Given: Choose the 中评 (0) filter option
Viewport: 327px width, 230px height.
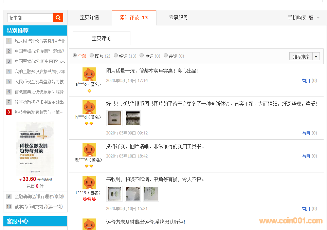Looking at the screenshot, I should tap(142, 56).
